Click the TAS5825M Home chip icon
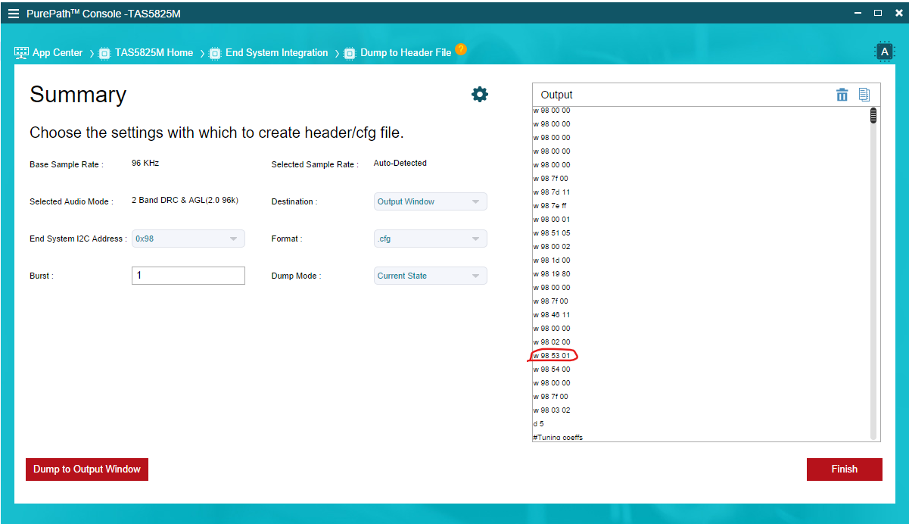This screenshot has height=524, width=909. click(105, 53)
